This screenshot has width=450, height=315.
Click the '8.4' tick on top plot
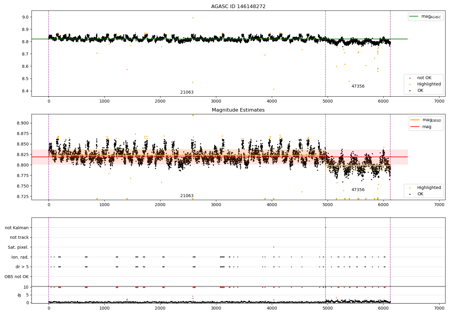[x=25, y=91]
